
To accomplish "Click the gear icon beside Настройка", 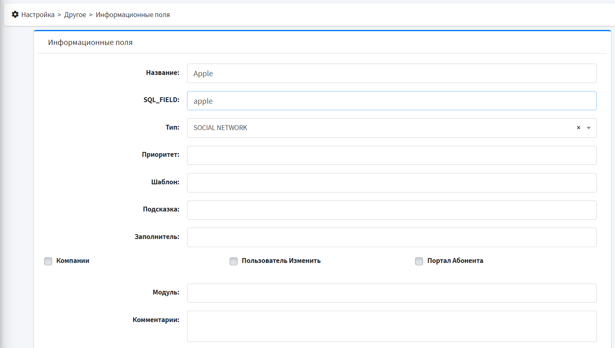I will coord(15,15).
